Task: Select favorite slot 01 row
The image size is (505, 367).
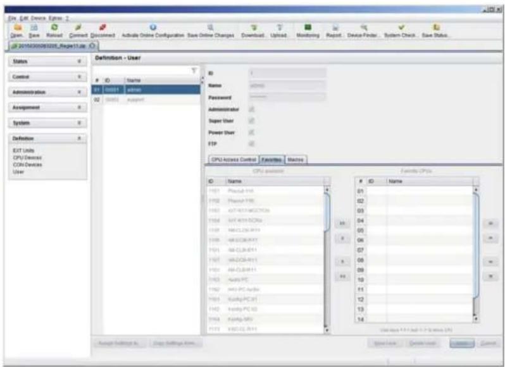Action: click(414, 191)
